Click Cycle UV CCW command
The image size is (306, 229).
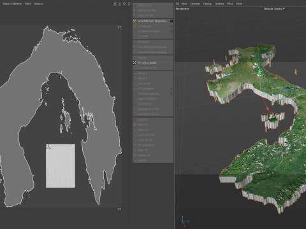[153, 135]
